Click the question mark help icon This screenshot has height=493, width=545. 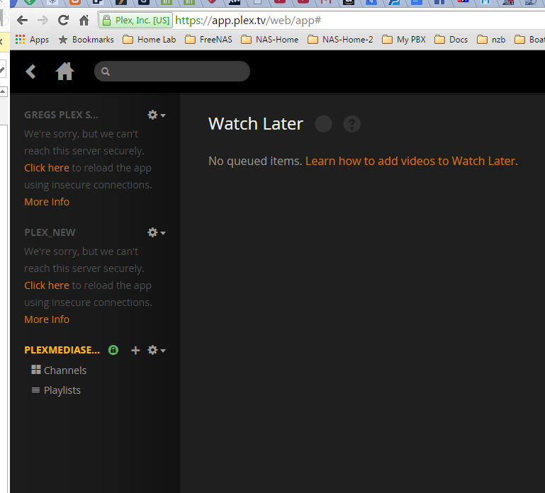[352, 124]
